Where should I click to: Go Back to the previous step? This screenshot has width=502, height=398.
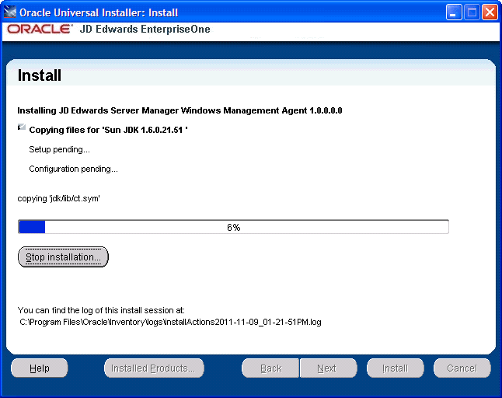point(270,368)
